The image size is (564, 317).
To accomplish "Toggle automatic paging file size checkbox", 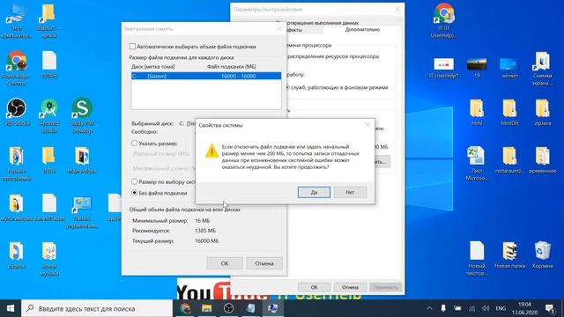I will coord(132,47).
